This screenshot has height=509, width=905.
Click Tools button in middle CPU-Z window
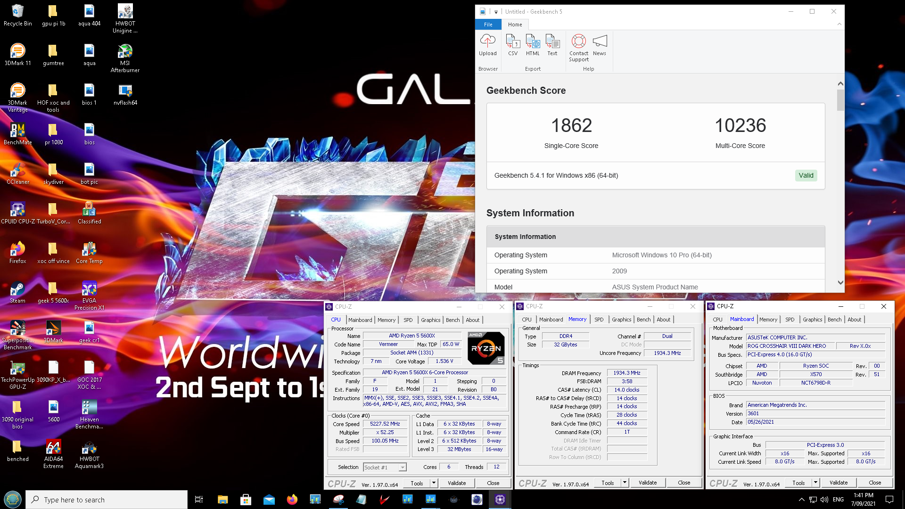coord(608,483)
